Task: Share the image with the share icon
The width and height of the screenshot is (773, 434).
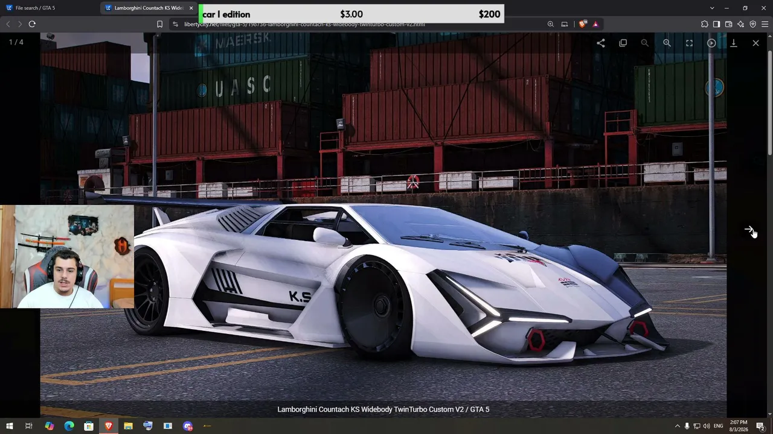Action: click(x=601, y=43)
